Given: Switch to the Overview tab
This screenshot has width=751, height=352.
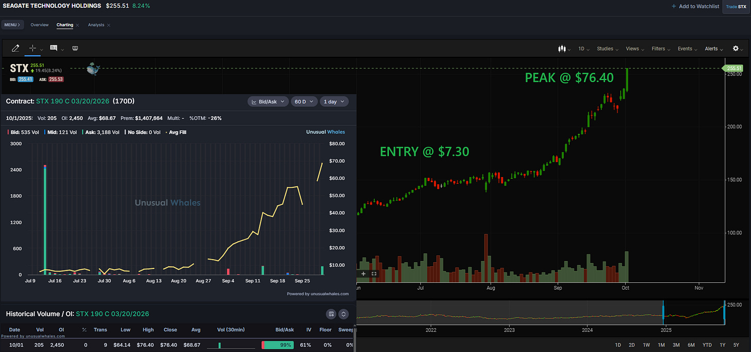Looking at the screenshot, I should pyautogui.click(x=39, y=25).
